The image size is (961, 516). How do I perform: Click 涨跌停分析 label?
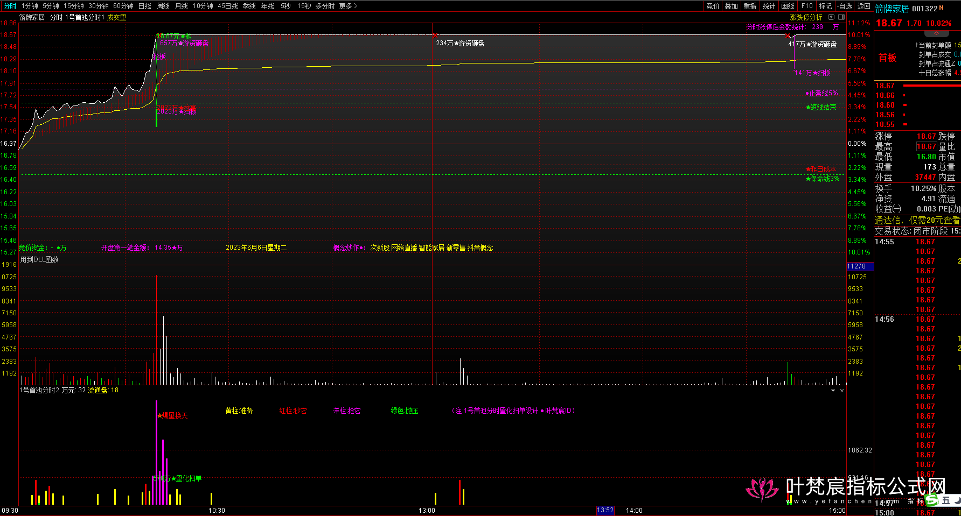point(806,17)
